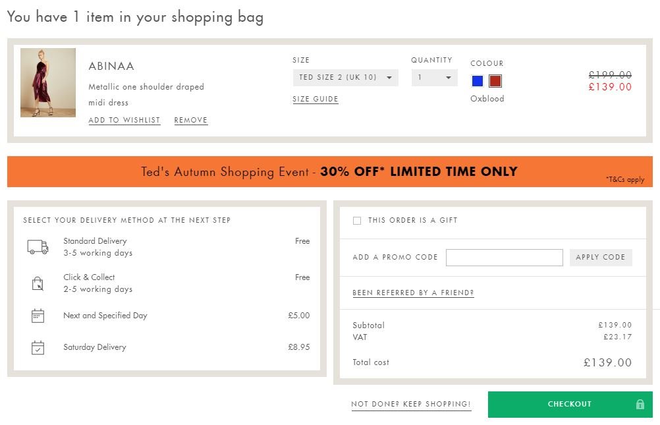Screen dimensions: 660x425
Task: Open the Size Guide link
Action: [x=316, y=99]
